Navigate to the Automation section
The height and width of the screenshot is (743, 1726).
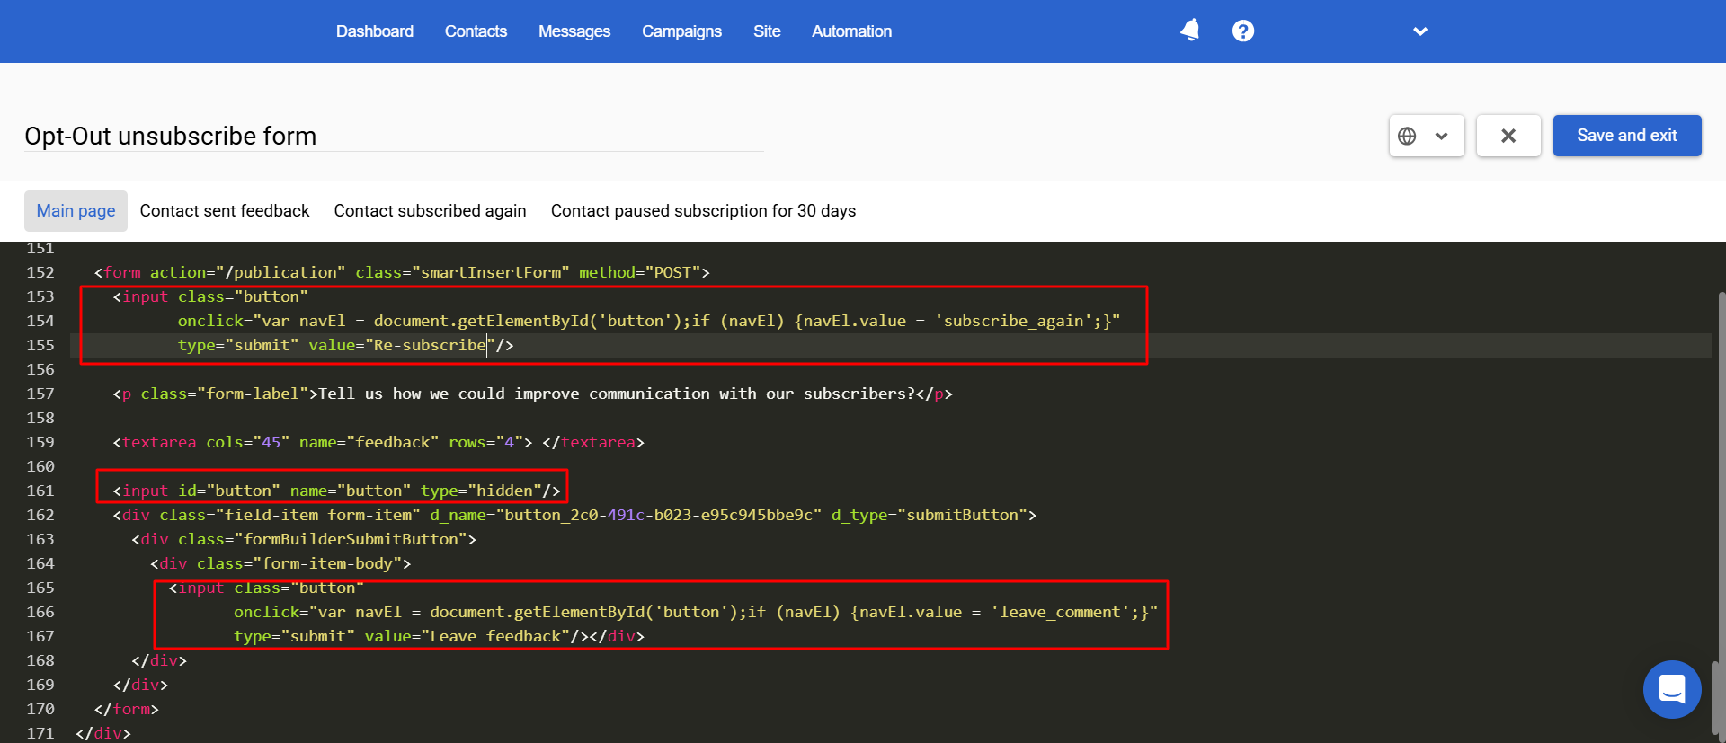tap(851, 31)
